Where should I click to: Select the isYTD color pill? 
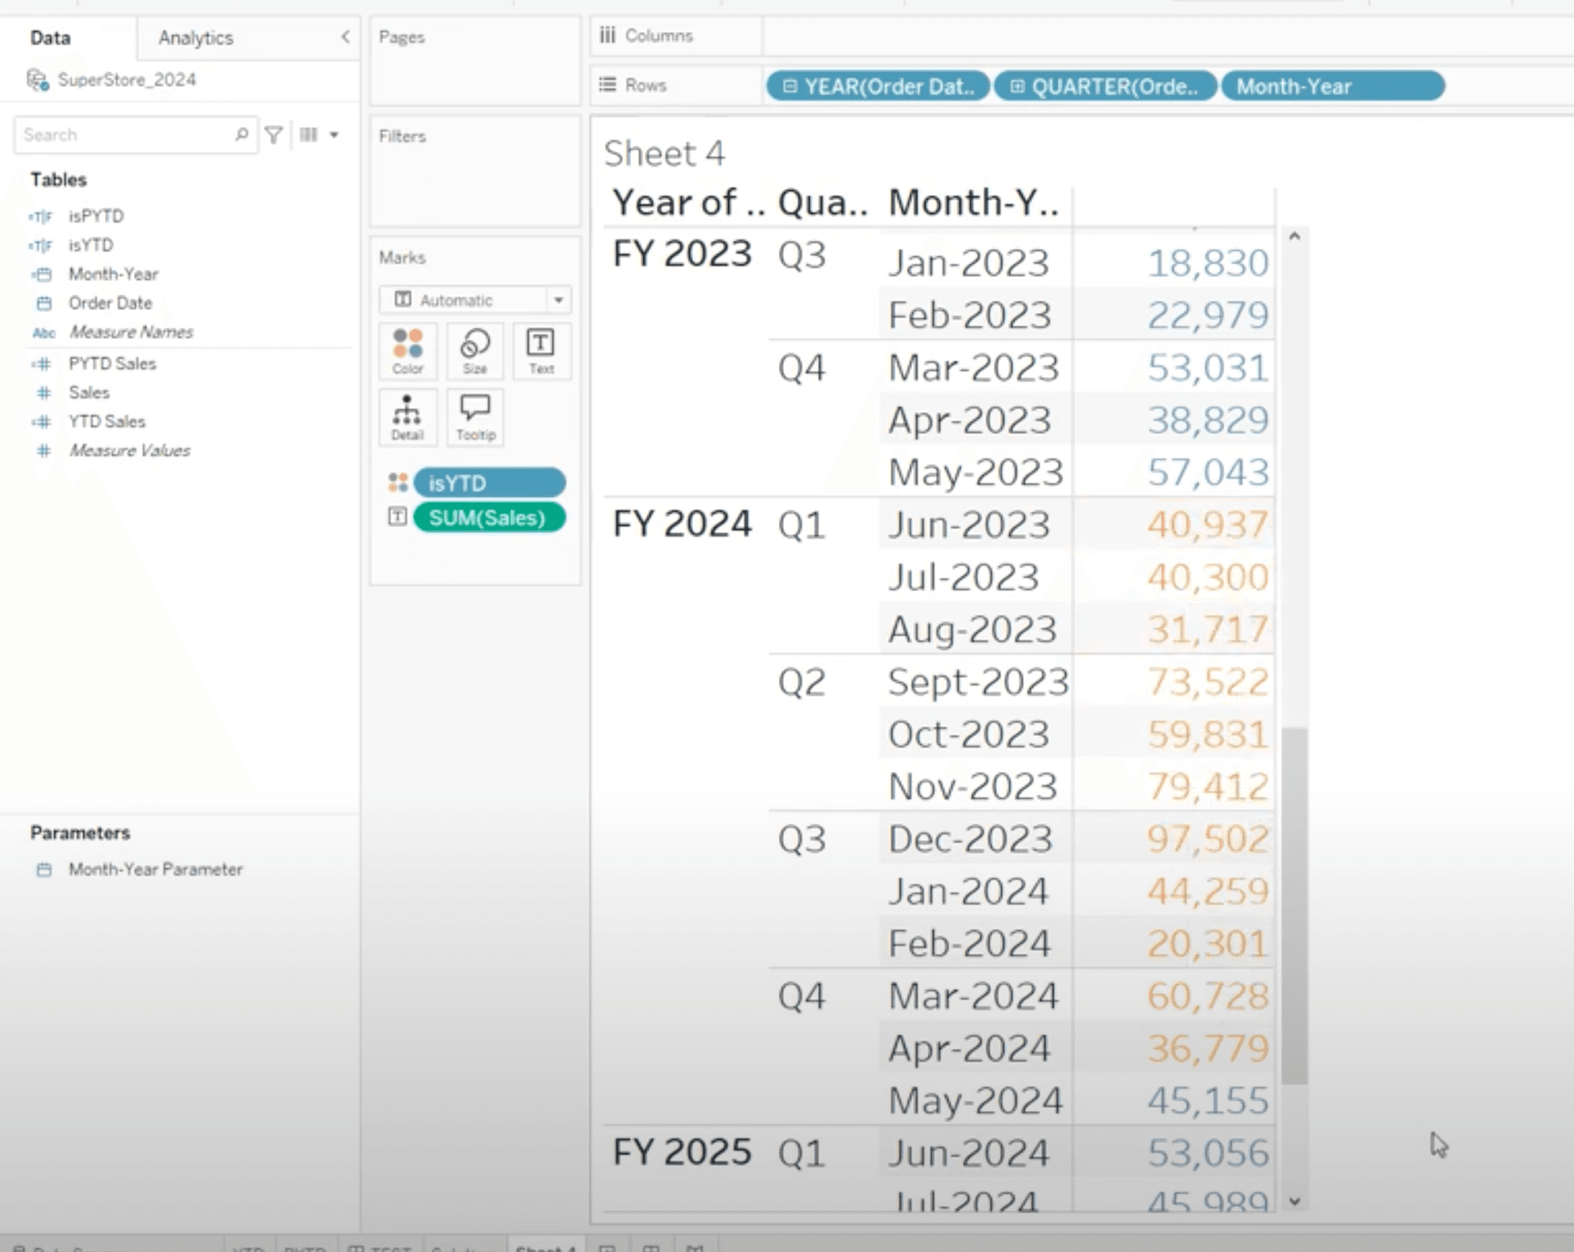(489, 483)
